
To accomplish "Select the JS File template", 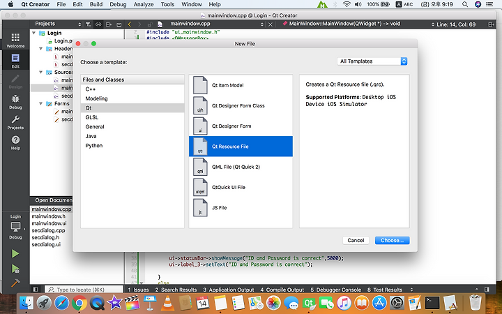I will click(241, 208).
